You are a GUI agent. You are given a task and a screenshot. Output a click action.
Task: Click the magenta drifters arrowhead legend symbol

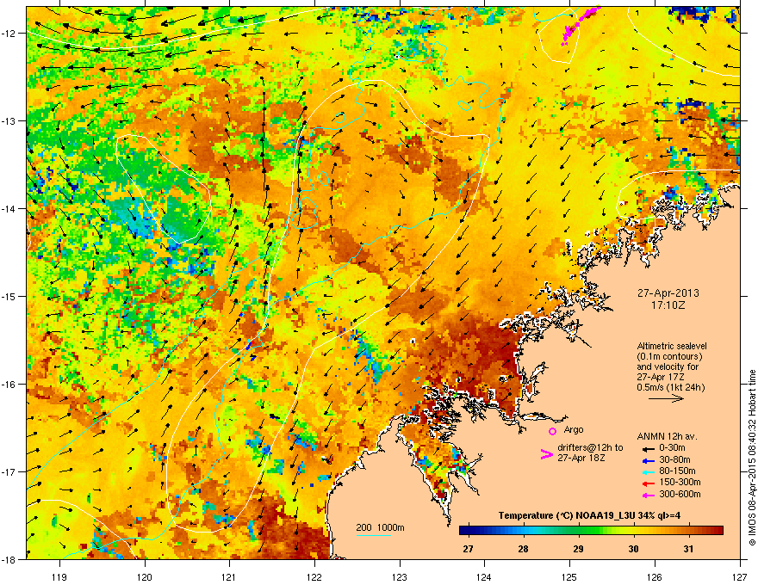(546, 454)
